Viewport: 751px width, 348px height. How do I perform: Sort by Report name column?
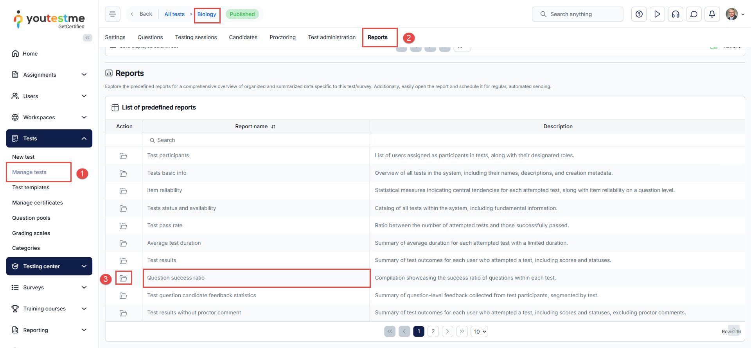pyautogui.click(x=273, y=127)
